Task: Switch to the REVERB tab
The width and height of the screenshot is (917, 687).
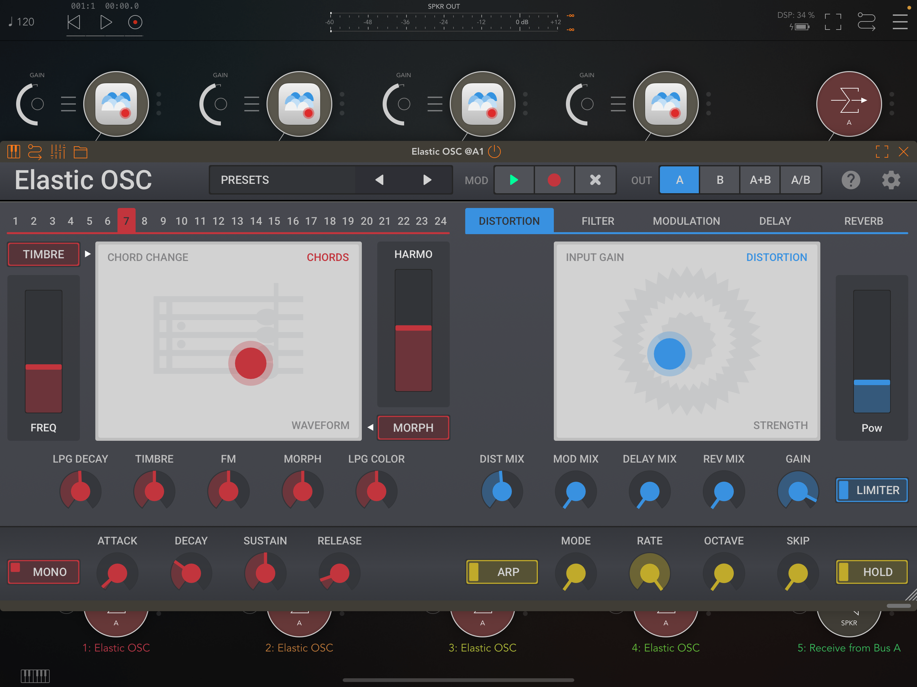Action: [x=864, y=221]
